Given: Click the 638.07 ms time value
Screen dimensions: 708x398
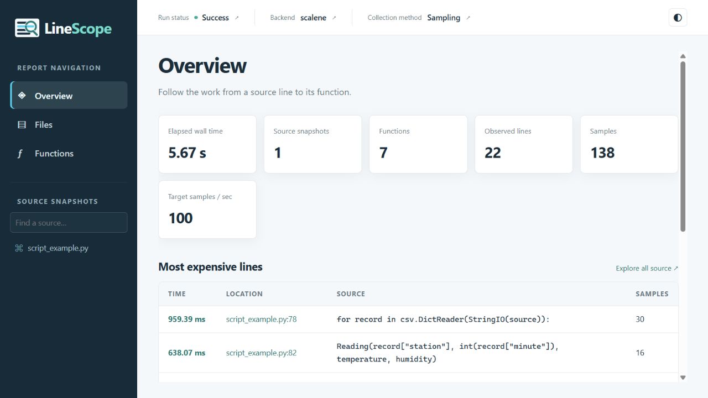Looking at the screenshot, I should point(186,353).
